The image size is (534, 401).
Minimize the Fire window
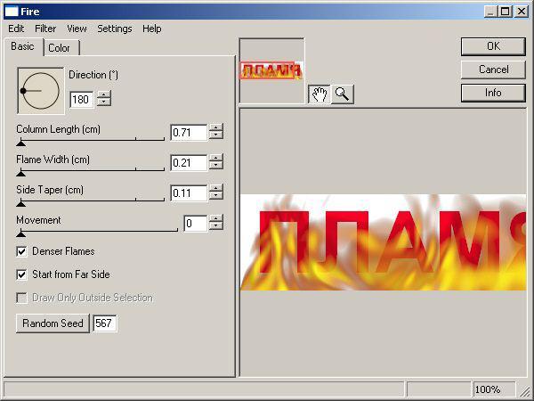(490, 12)
